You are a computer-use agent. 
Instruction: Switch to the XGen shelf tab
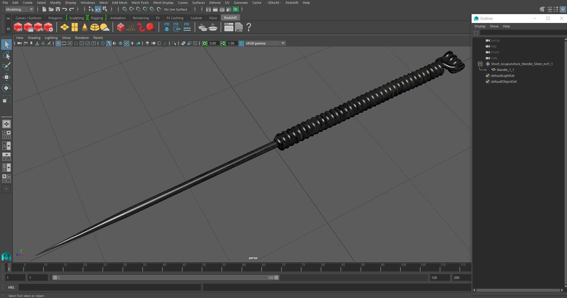(213, 18)
